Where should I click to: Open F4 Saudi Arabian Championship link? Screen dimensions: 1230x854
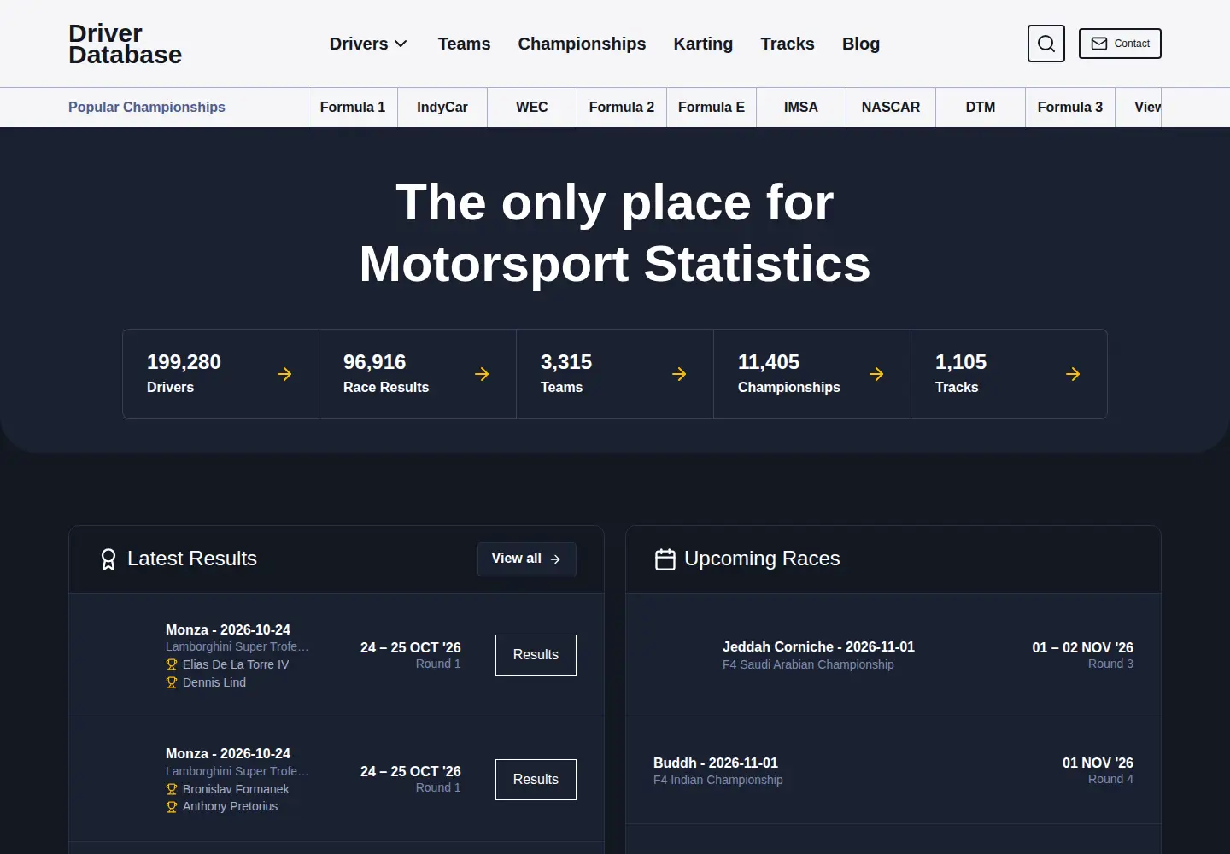[808, 664]
